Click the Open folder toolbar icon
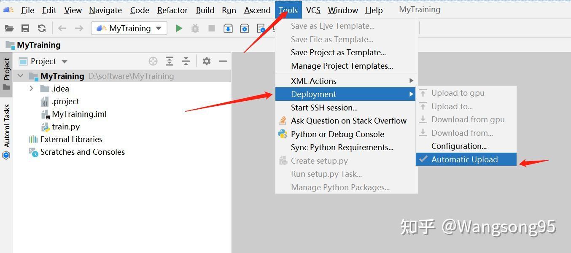 9,28
